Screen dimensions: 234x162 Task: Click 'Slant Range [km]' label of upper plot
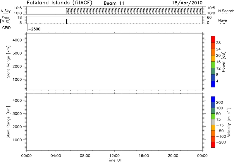8,62
